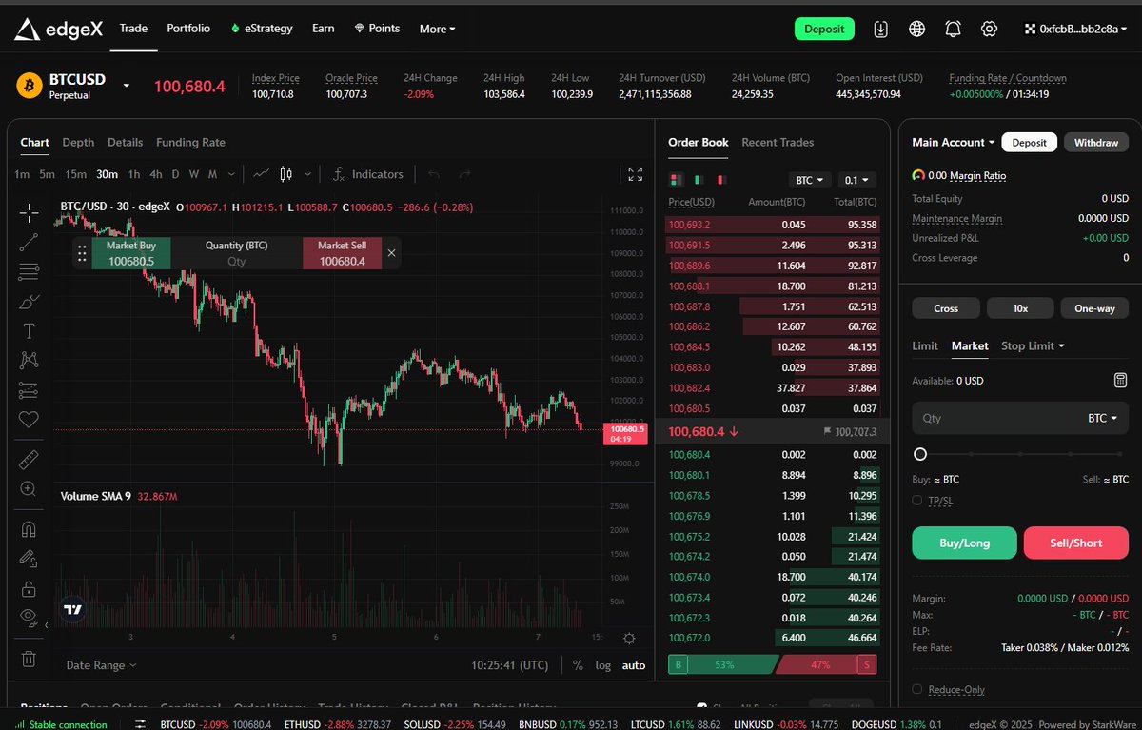Click the green Deposit button

click(824, 29)
